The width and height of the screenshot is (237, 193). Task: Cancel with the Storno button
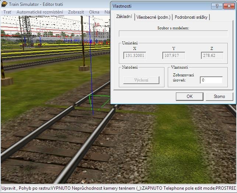(219, 96)
